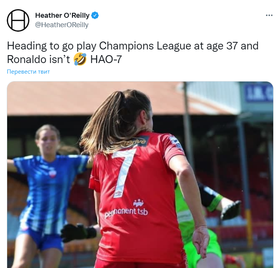Click the blue verified checkmark badge
Viewport: 280px width, 268px height.
[x=95, y=15]
